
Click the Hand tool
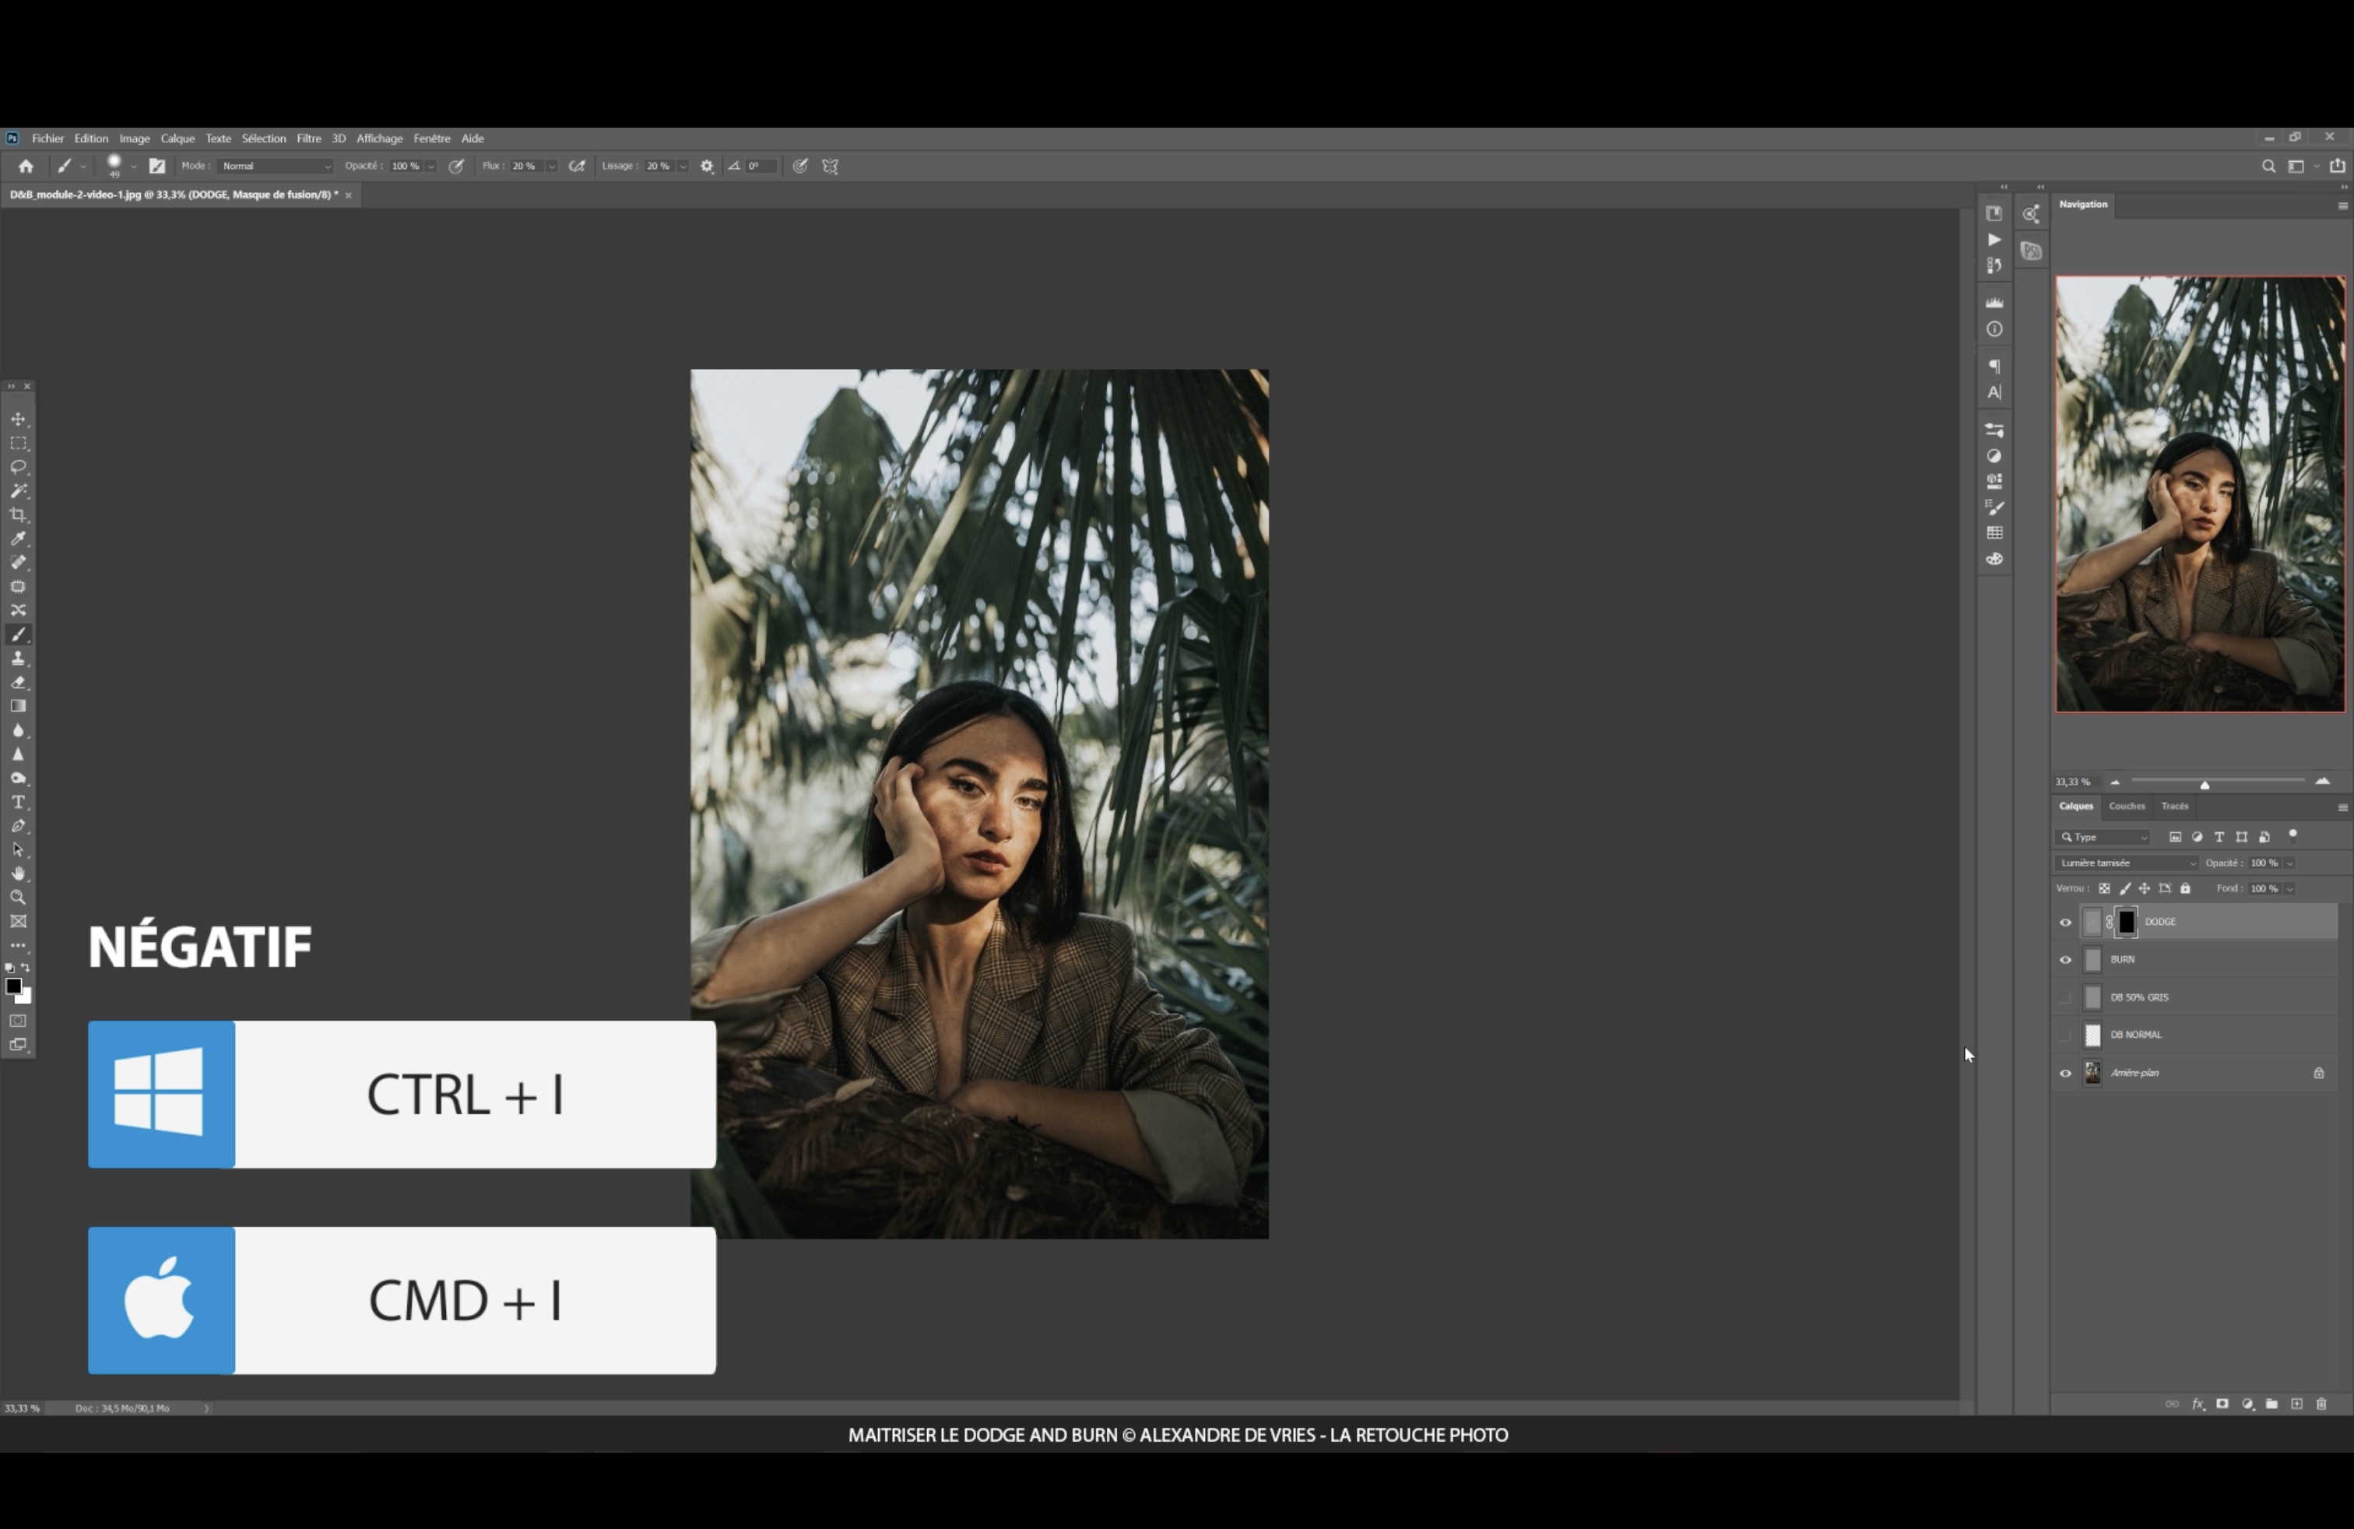[19, 874]
